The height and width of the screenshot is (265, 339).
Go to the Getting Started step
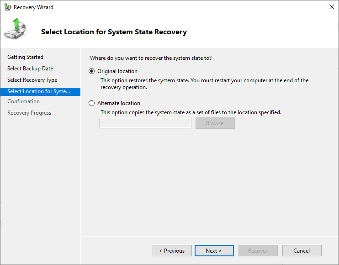[x=25, y=57]
